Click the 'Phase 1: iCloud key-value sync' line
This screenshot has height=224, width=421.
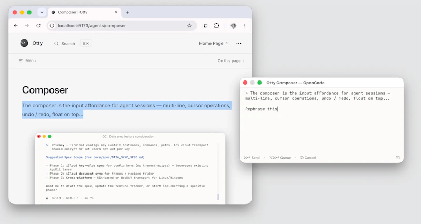click(x=127, y=167)
